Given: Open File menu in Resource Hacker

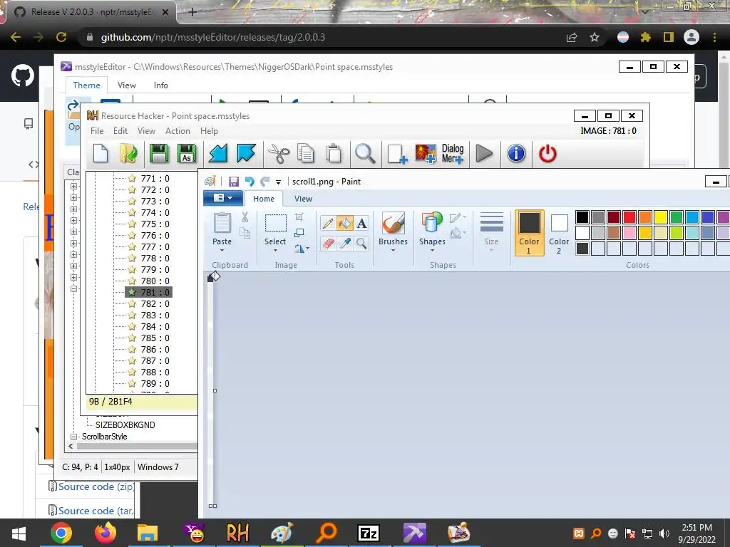Looking at the screenshot, I should point(97,131).
